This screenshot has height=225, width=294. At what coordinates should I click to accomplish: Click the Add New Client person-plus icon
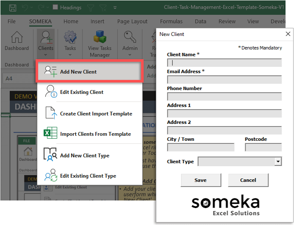click(51, 71)
